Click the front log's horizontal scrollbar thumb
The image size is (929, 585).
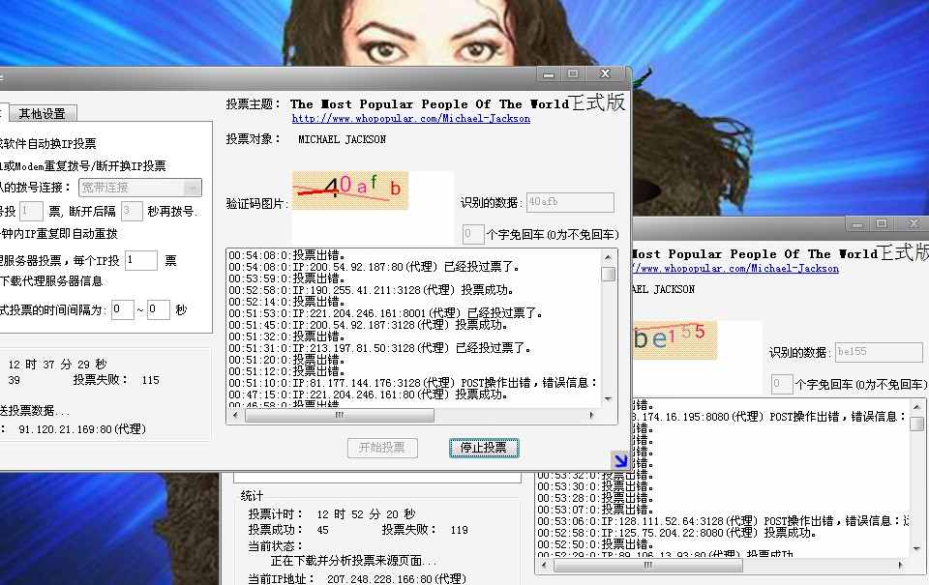pyautogui.click(x=339, y=415)
